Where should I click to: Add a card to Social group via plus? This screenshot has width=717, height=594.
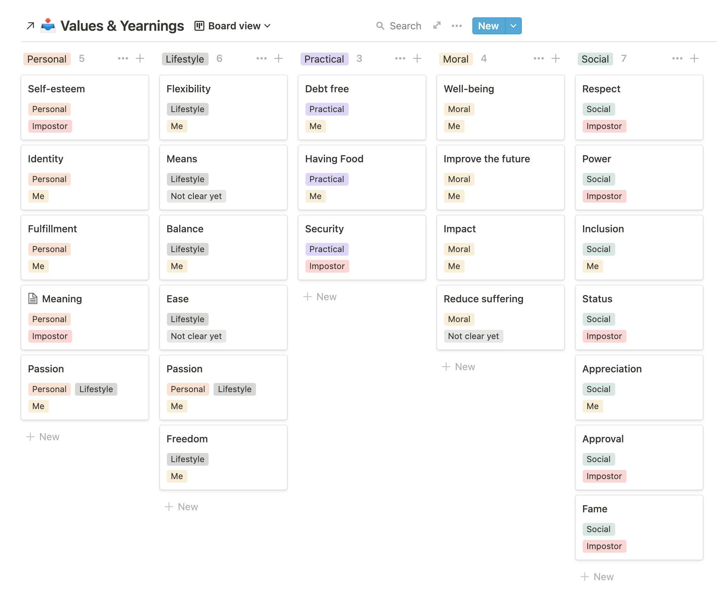click(694, 58)
